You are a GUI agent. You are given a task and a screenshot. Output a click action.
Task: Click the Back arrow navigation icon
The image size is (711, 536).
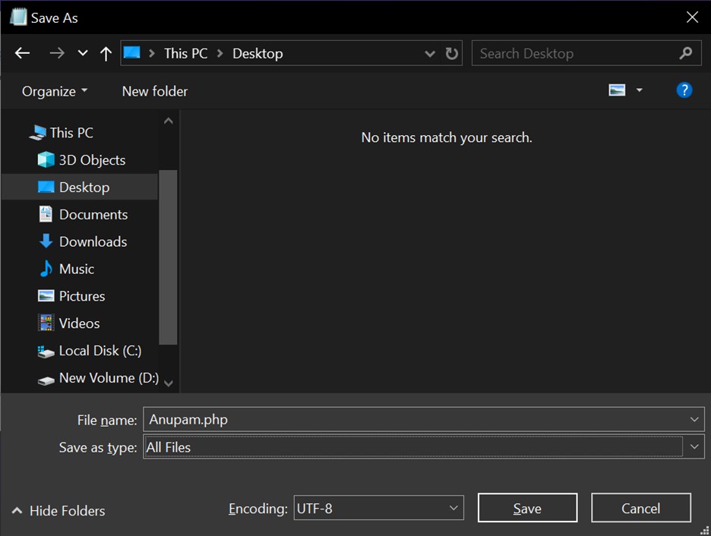click(x=22, y=53)
